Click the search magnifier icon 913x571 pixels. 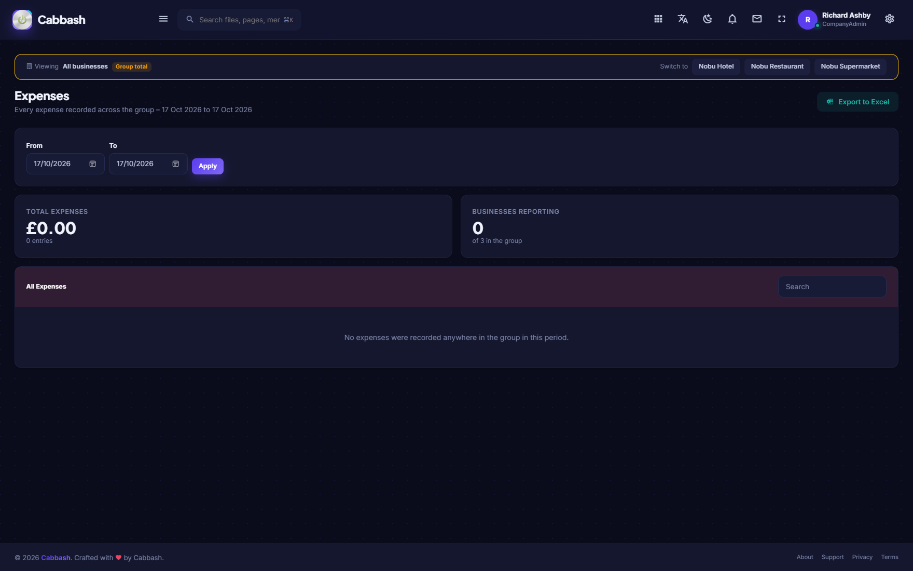coord(190,19)
